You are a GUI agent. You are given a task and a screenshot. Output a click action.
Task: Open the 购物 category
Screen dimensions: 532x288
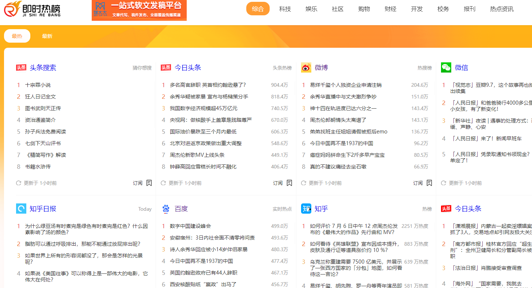364,9
